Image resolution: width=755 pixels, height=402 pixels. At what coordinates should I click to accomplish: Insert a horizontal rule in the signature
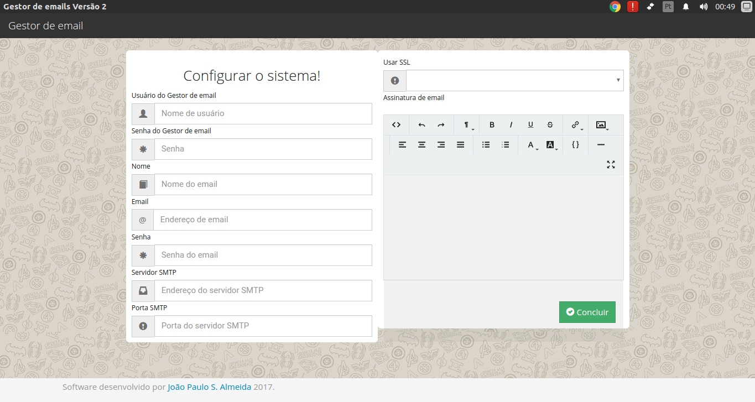point(600,144)
